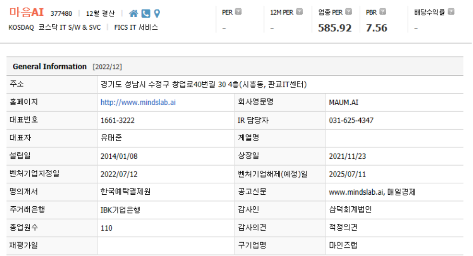
Task: Click the 대표번호 label
Action: coord(24,120)
